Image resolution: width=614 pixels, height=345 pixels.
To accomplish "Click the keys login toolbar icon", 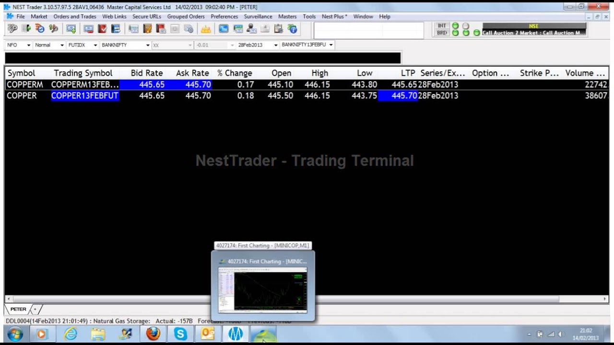I will click(12, 29).
